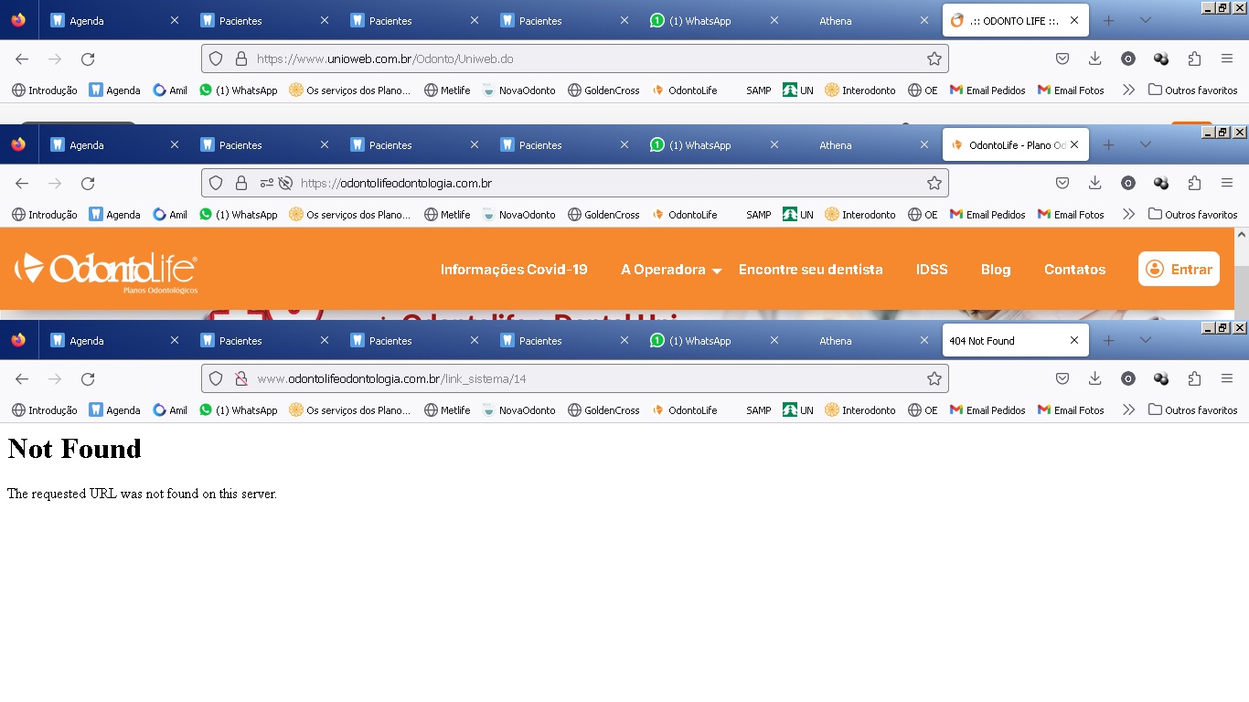Click the Not Found heading text
Screen dimensions: 1249x702
(x=74, y=449)
